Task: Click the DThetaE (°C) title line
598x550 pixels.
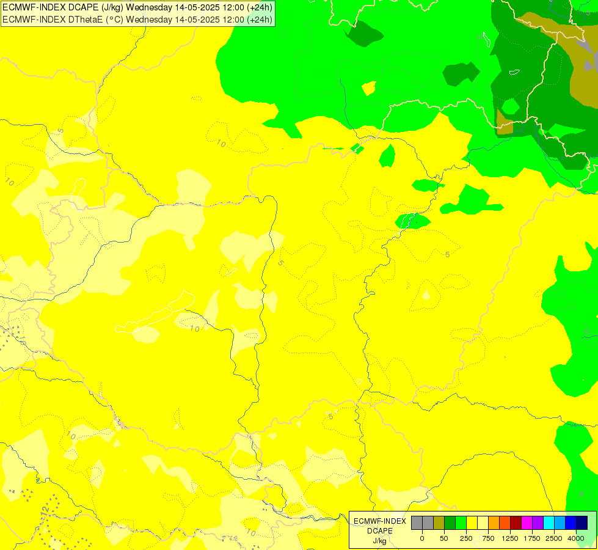Action: 137,20
